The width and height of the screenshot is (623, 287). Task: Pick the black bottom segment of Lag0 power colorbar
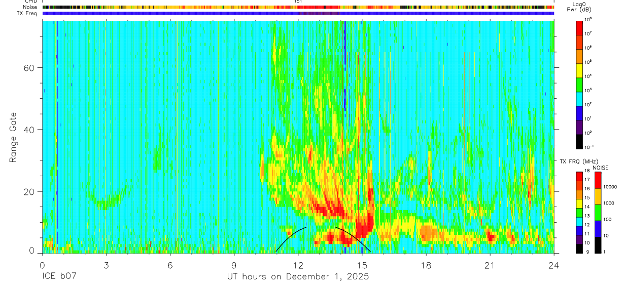point(579,141)
